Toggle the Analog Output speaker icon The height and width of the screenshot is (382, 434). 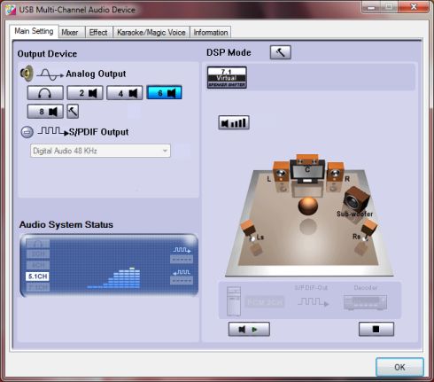27,74
